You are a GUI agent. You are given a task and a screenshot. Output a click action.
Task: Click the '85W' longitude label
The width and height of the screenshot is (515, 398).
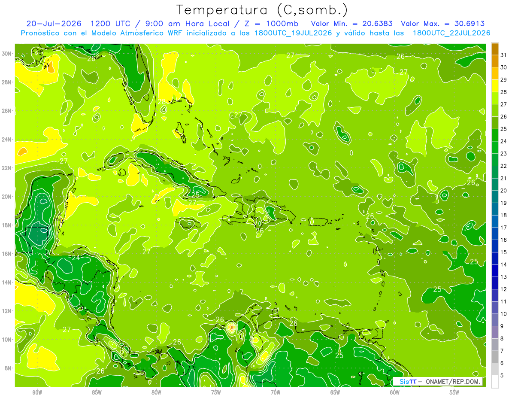point(97,392)
